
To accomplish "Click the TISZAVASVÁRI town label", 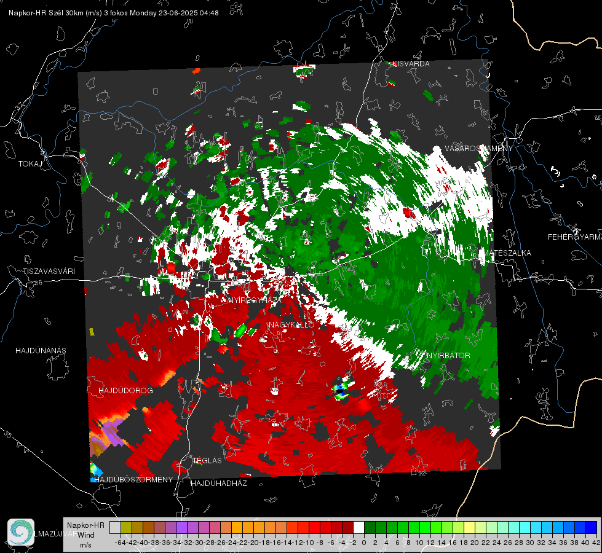I will click(49, 272).
